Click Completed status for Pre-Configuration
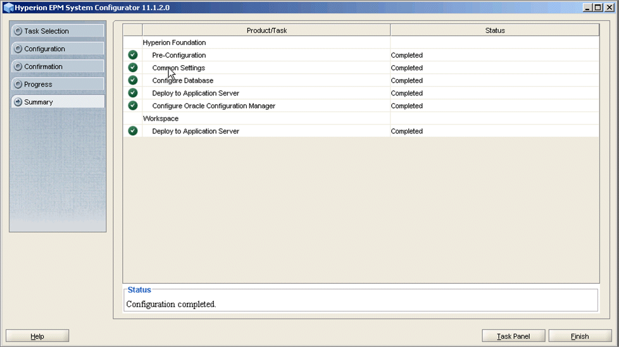619x347 pixels. point(406,55)
